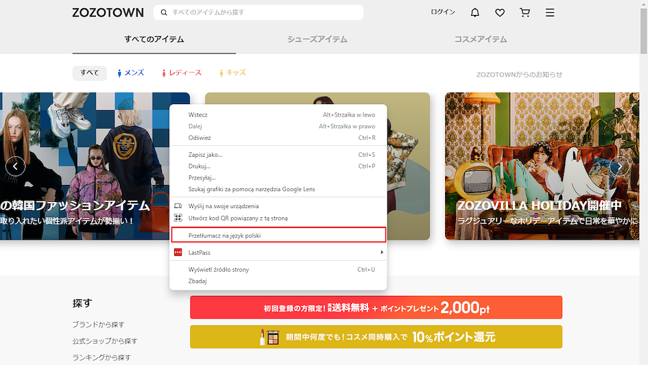Choose Wyślij na swoje urządzenia
648x365 pixels.
[x=278, y=206]
